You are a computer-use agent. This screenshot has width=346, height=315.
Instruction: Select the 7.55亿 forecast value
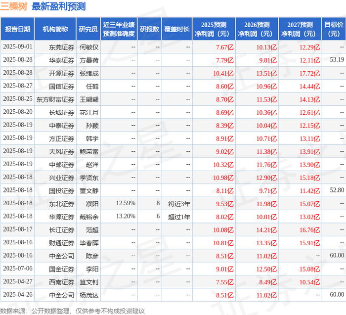pyautogui.click(x=224, y=282)
